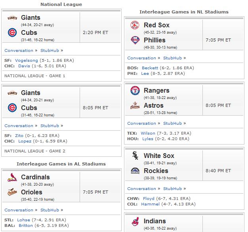Click the Cardinals team logo
Screen dimensions: 248x232
[12, 177]
